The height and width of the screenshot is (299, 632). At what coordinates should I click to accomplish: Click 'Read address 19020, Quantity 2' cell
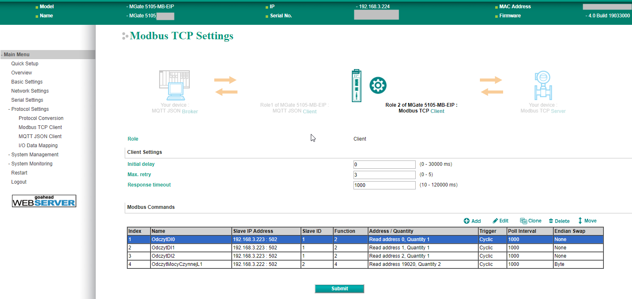[x=423, y=264]
